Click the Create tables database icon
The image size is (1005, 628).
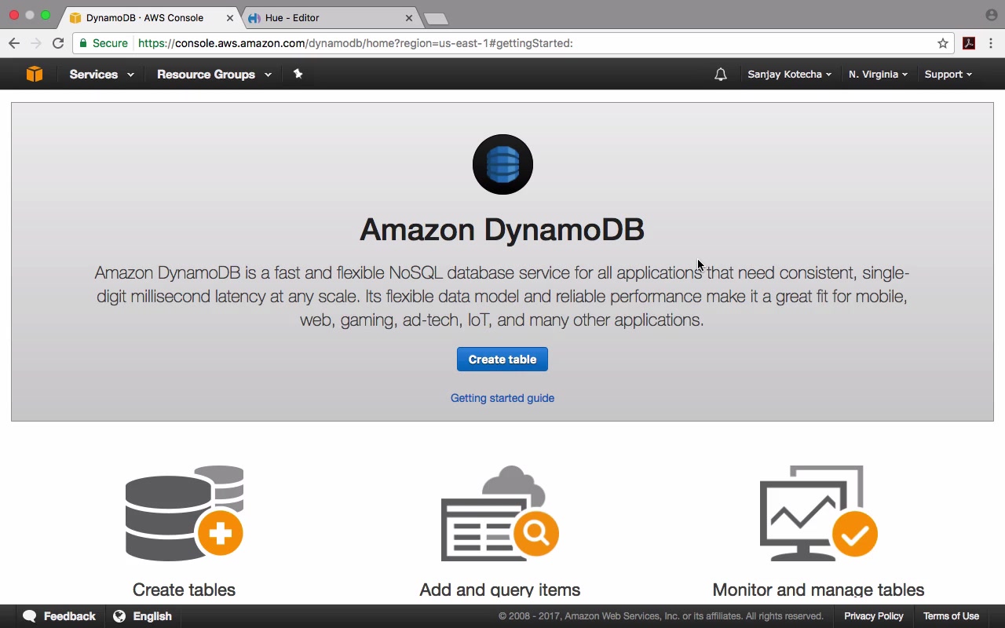[185, 513]
